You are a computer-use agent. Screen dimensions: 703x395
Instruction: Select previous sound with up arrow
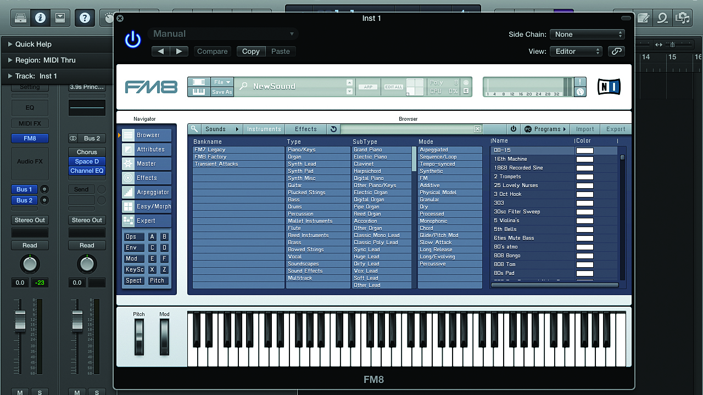coord(349,82)
